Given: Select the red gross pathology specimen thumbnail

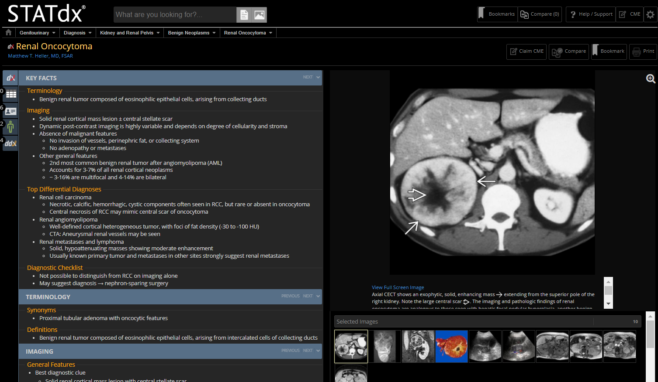Looking at the screenshot, I should (x=452, y=346).
